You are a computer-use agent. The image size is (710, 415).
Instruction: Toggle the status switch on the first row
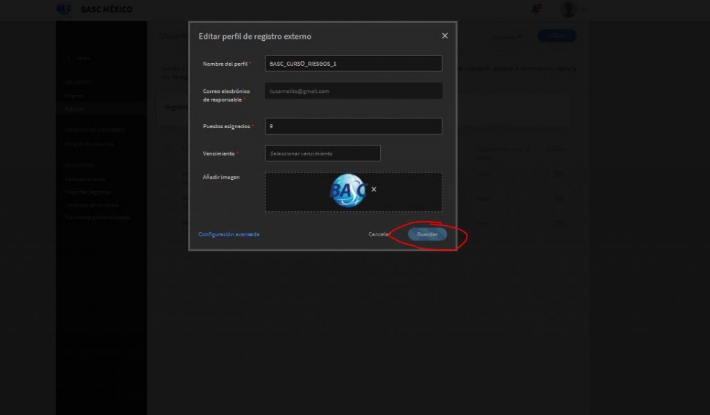[x=558, y=174]
